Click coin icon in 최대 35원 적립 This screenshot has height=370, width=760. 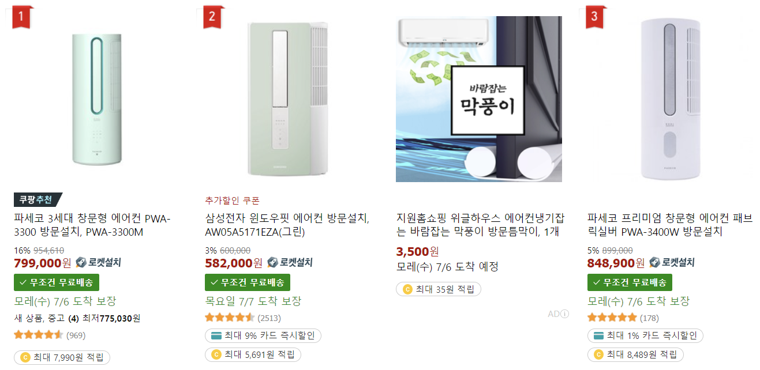coord(407,289)
